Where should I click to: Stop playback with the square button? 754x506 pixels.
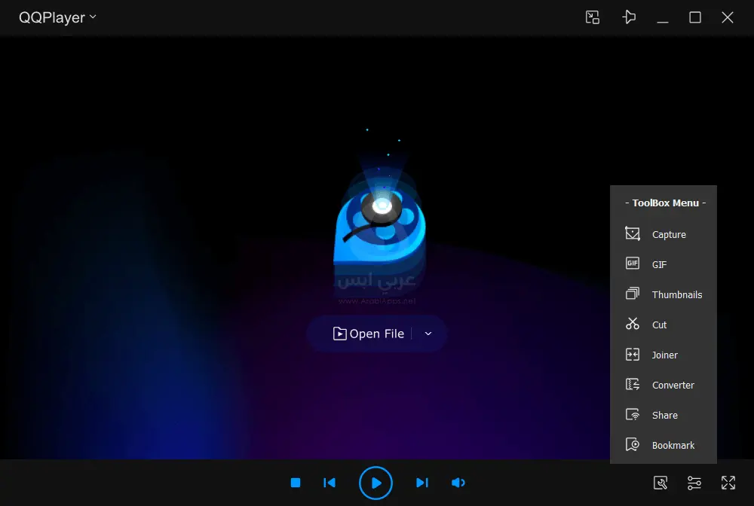click(295, 483)
